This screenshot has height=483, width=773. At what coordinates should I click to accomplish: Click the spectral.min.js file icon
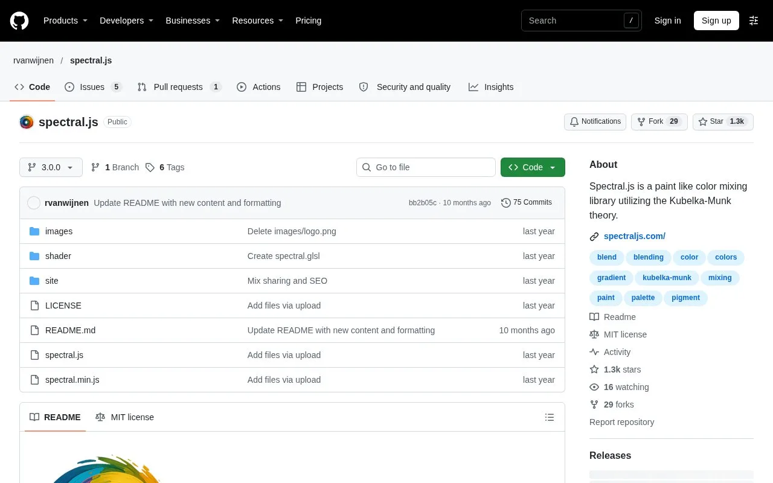(x=34, y=380)
